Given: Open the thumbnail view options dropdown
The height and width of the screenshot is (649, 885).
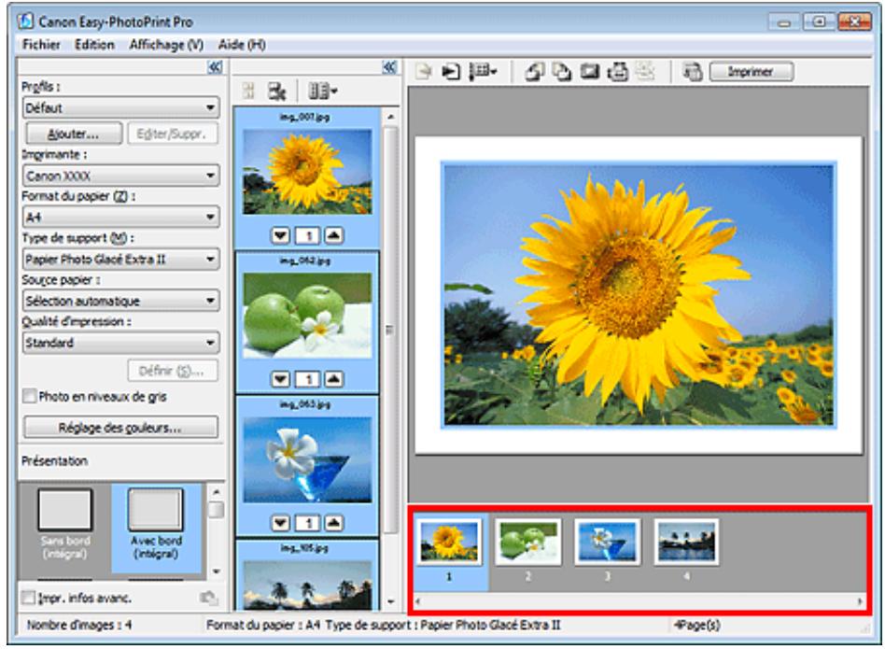Looking at the screenshot, I should pyautogui.click(x=323, y=91).
